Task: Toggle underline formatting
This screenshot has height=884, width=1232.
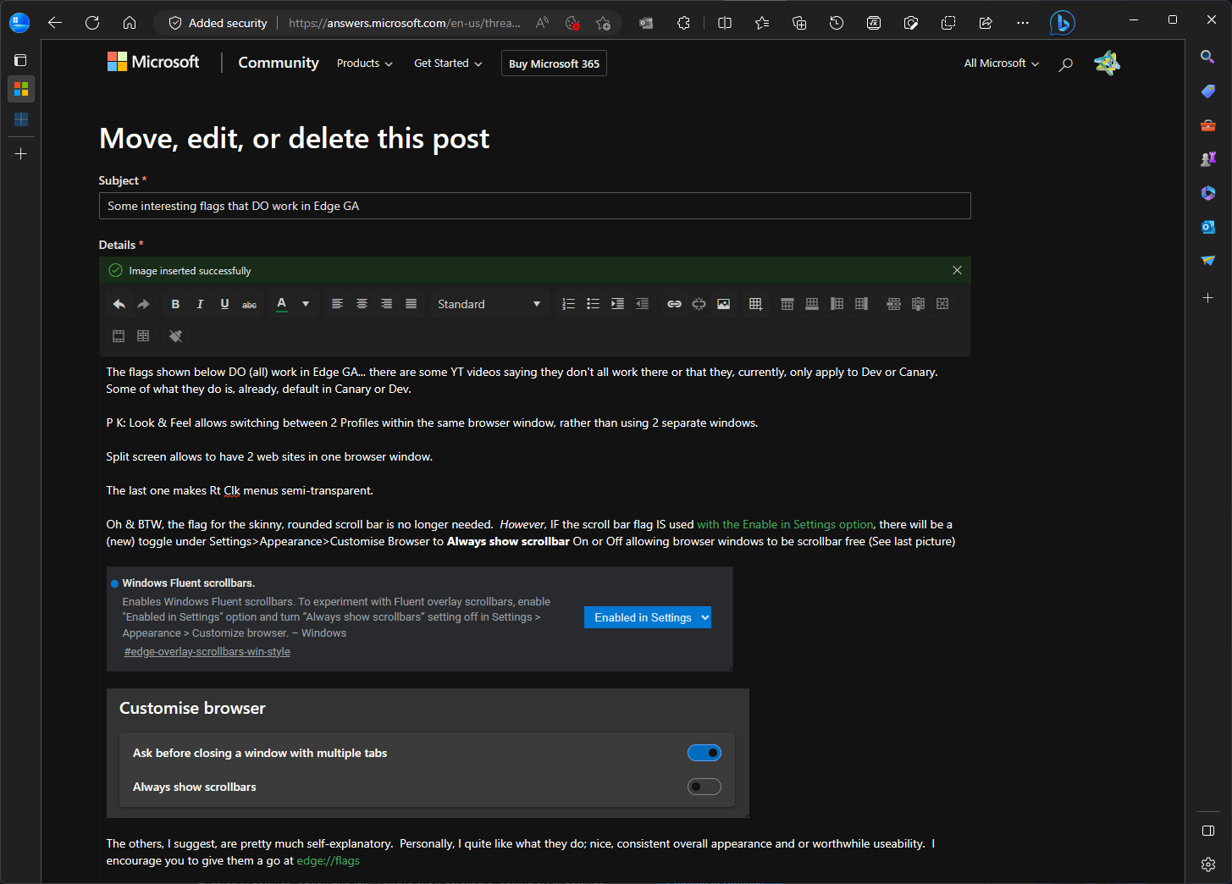Action: point(224,304)
